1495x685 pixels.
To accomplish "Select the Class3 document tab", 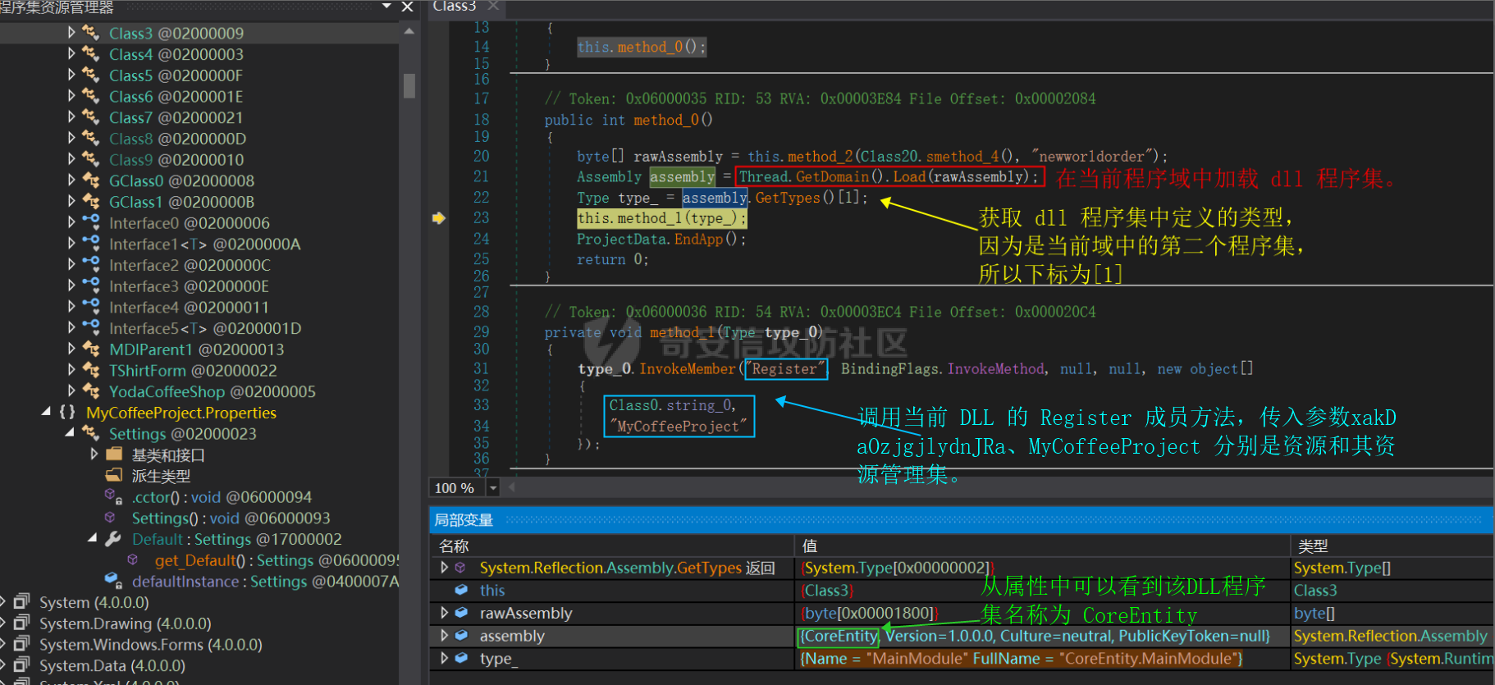I will [455, 7].
